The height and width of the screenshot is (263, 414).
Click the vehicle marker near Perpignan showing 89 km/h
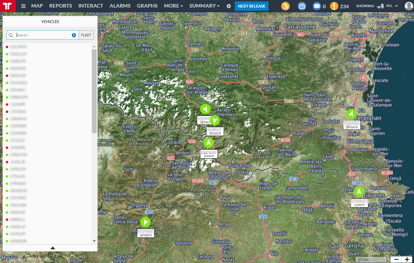point(352,114)
